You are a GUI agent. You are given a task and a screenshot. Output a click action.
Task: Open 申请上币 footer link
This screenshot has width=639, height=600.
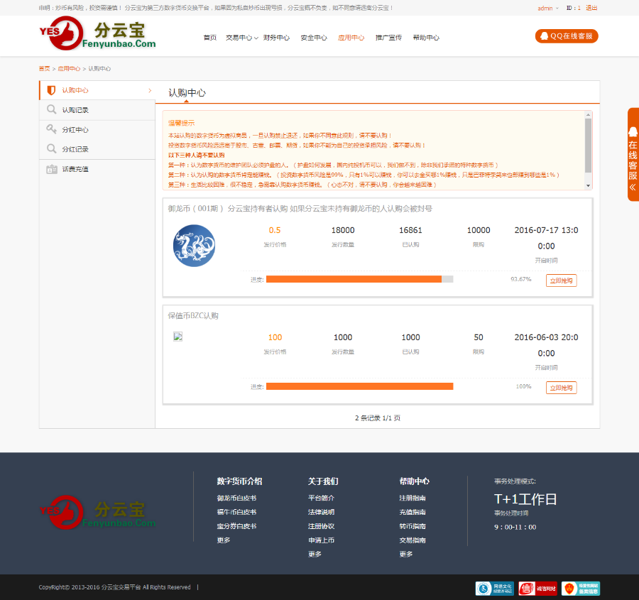(x=321, y=540)
